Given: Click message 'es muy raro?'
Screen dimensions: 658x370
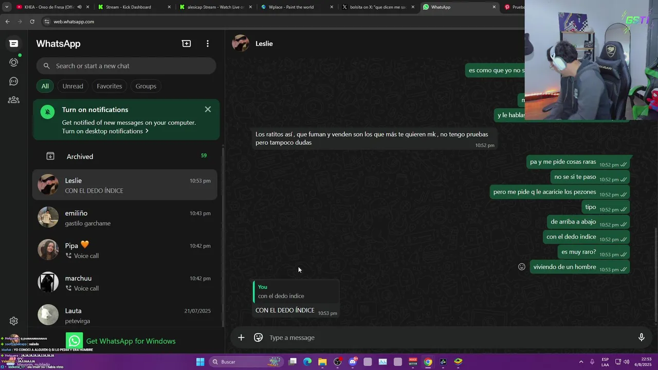Looking at the screenshot, I should pyautogui.click(x=595, y=252).
